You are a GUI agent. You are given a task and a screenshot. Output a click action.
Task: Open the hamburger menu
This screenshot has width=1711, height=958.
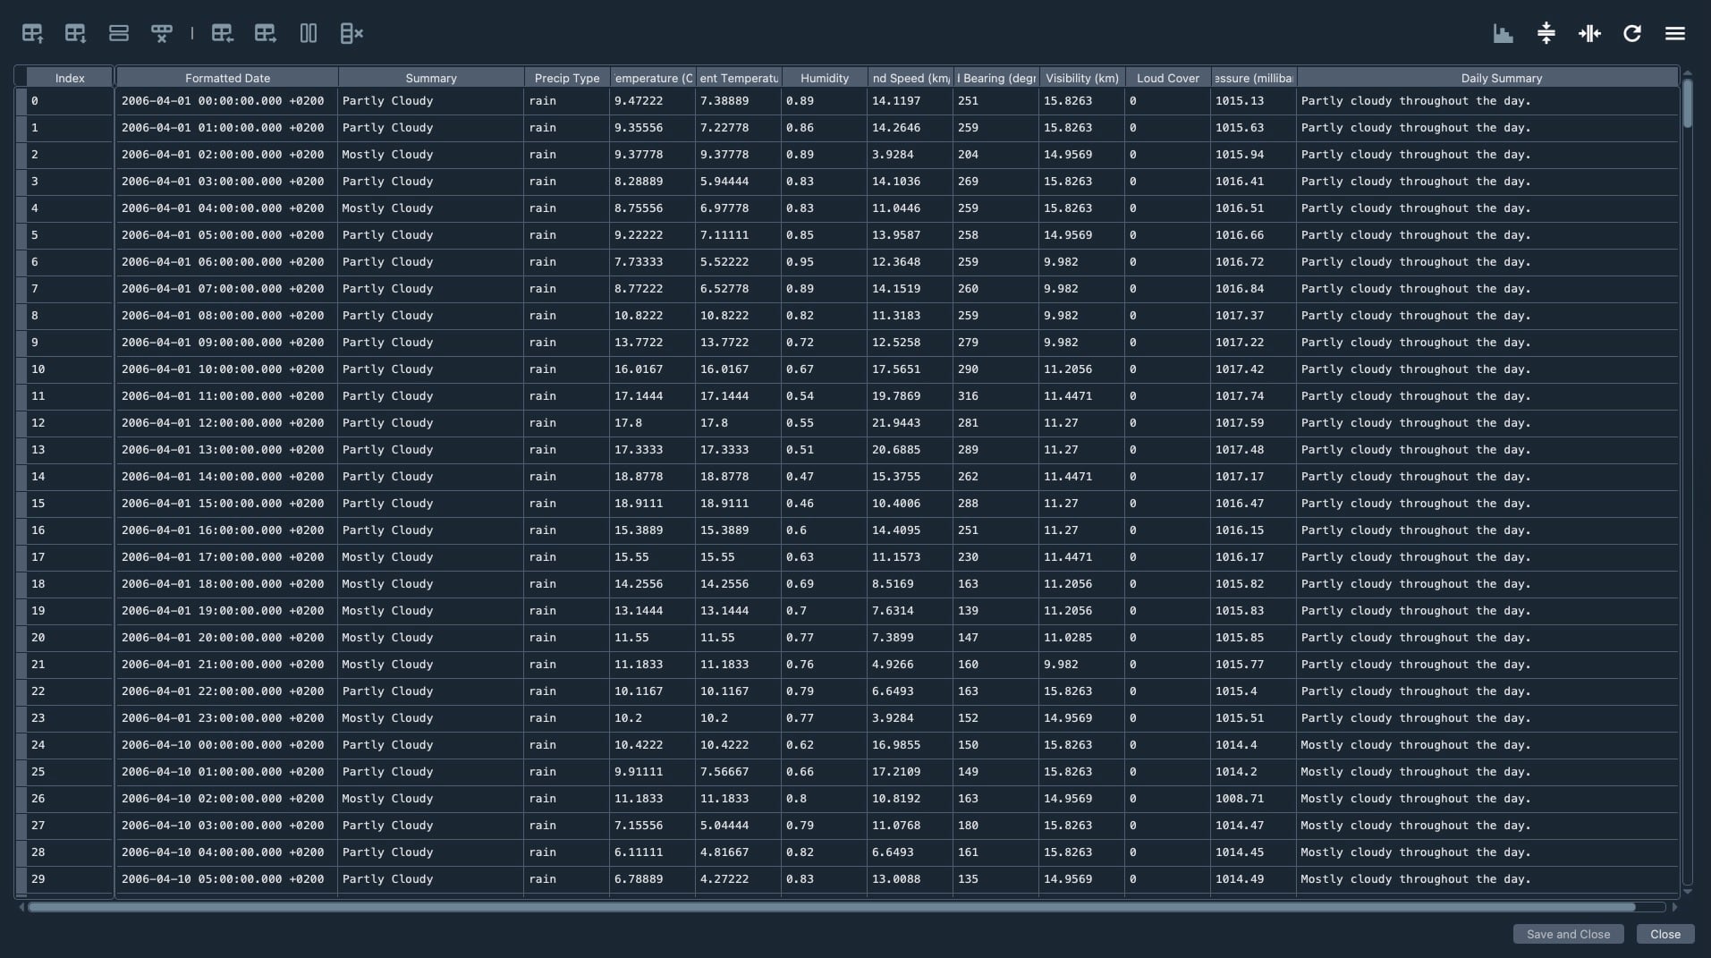pyautogui.click(x=1675, y=34)
